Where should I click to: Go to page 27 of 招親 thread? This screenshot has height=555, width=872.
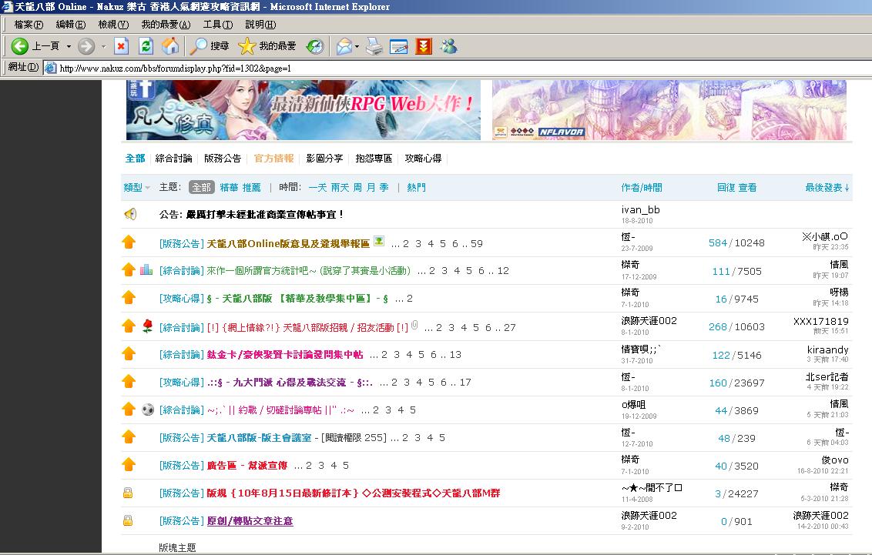pos(509,328)
